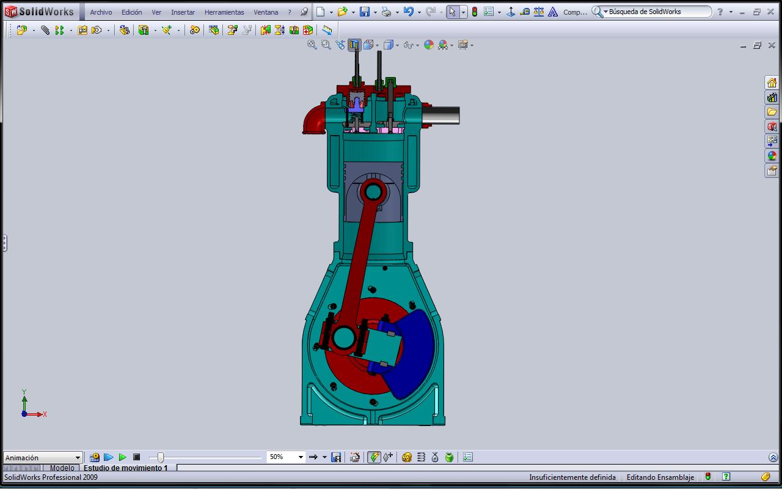Open the Ver menu
782x489 pixels.
156,12
